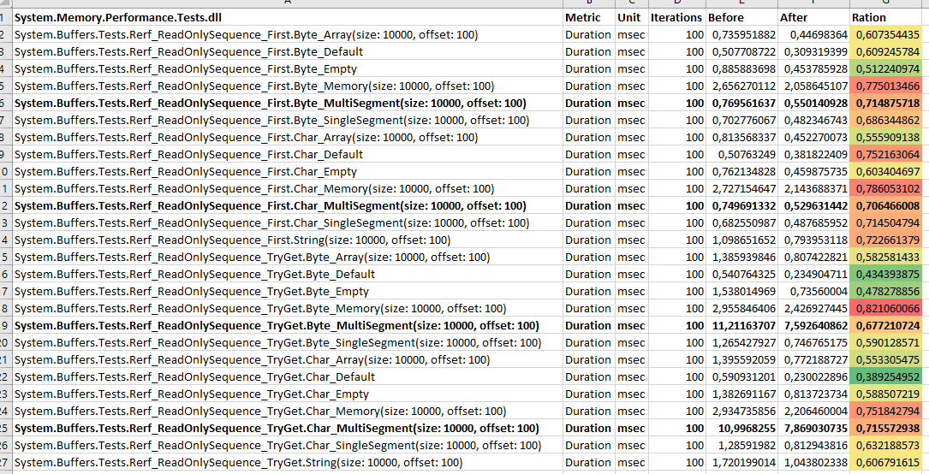Select bold After value 7,869030735
The width and height of the screenshot is (929, 474).
coord(814,429)
